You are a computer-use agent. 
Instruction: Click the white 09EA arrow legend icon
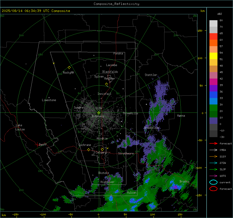pos(213,150)
